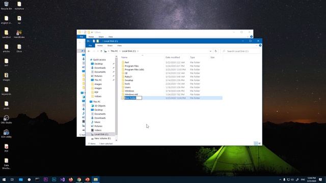
Task: Open Videos folder under Quick access
Action: 98,96
